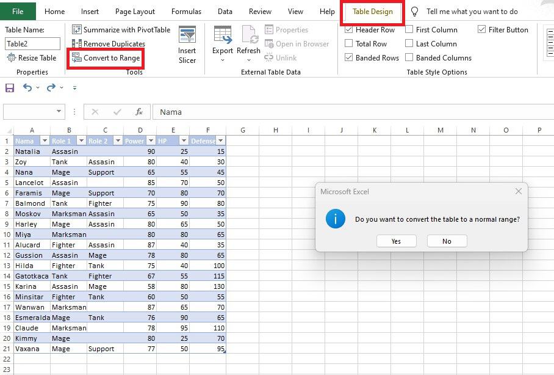554x375 pixels.
Task: Open Role 1 column filter dropdown
Action: [81, 141]
